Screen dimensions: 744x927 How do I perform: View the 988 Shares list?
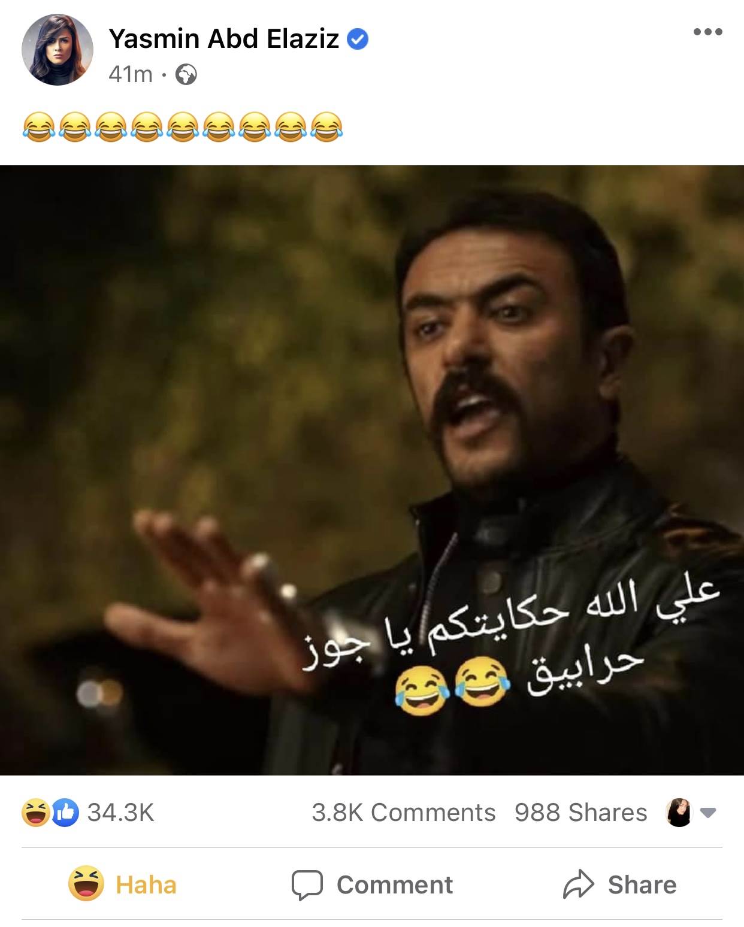(580, 813)
